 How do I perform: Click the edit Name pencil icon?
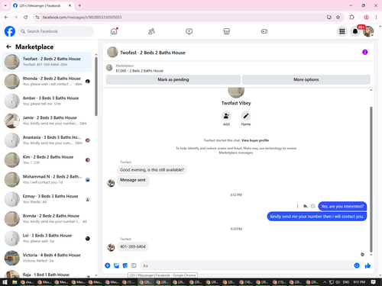(246, 116)
